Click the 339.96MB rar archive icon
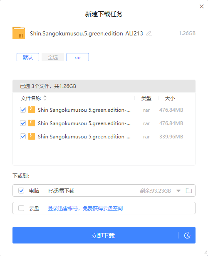The height and width of the screenshot is (256, 208). point(32,136)
